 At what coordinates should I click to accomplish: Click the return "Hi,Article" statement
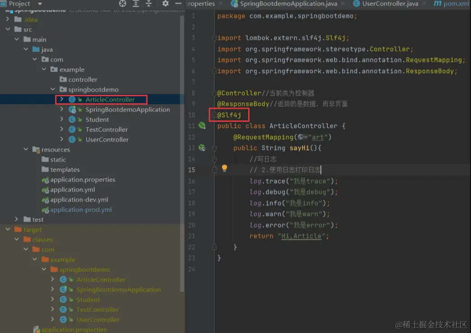(289, 236)
